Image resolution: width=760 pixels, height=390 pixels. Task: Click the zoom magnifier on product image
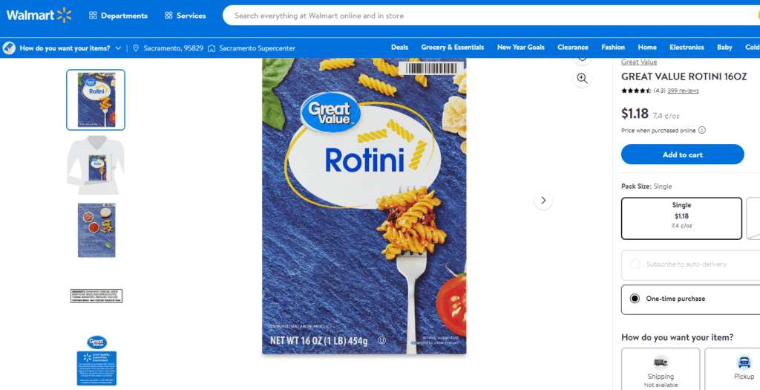coord(582,79)
